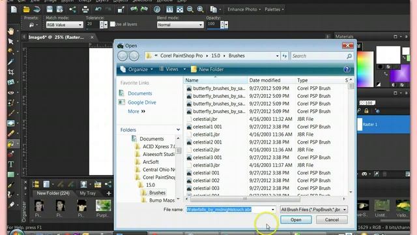Select the Image6* document tab

click(56, 37)
